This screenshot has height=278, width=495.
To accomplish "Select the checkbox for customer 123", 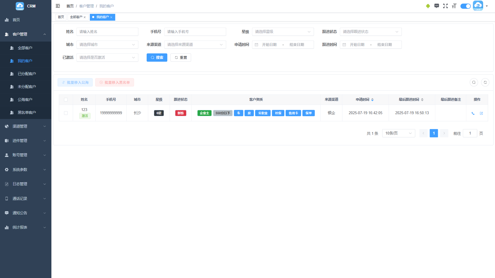I will pos(66,113).
